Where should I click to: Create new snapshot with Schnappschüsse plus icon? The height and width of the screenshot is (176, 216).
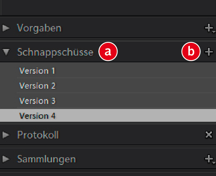(x=209, y=52)
